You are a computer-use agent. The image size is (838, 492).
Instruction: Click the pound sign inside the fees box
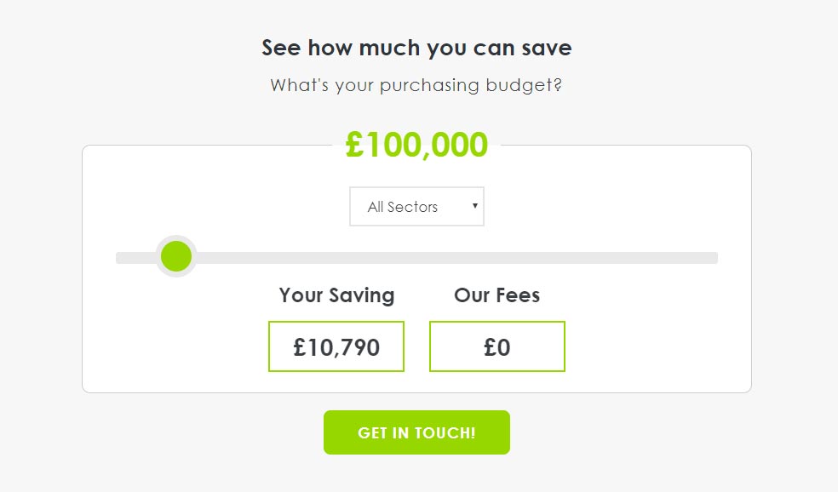click(x=490, y=347)
